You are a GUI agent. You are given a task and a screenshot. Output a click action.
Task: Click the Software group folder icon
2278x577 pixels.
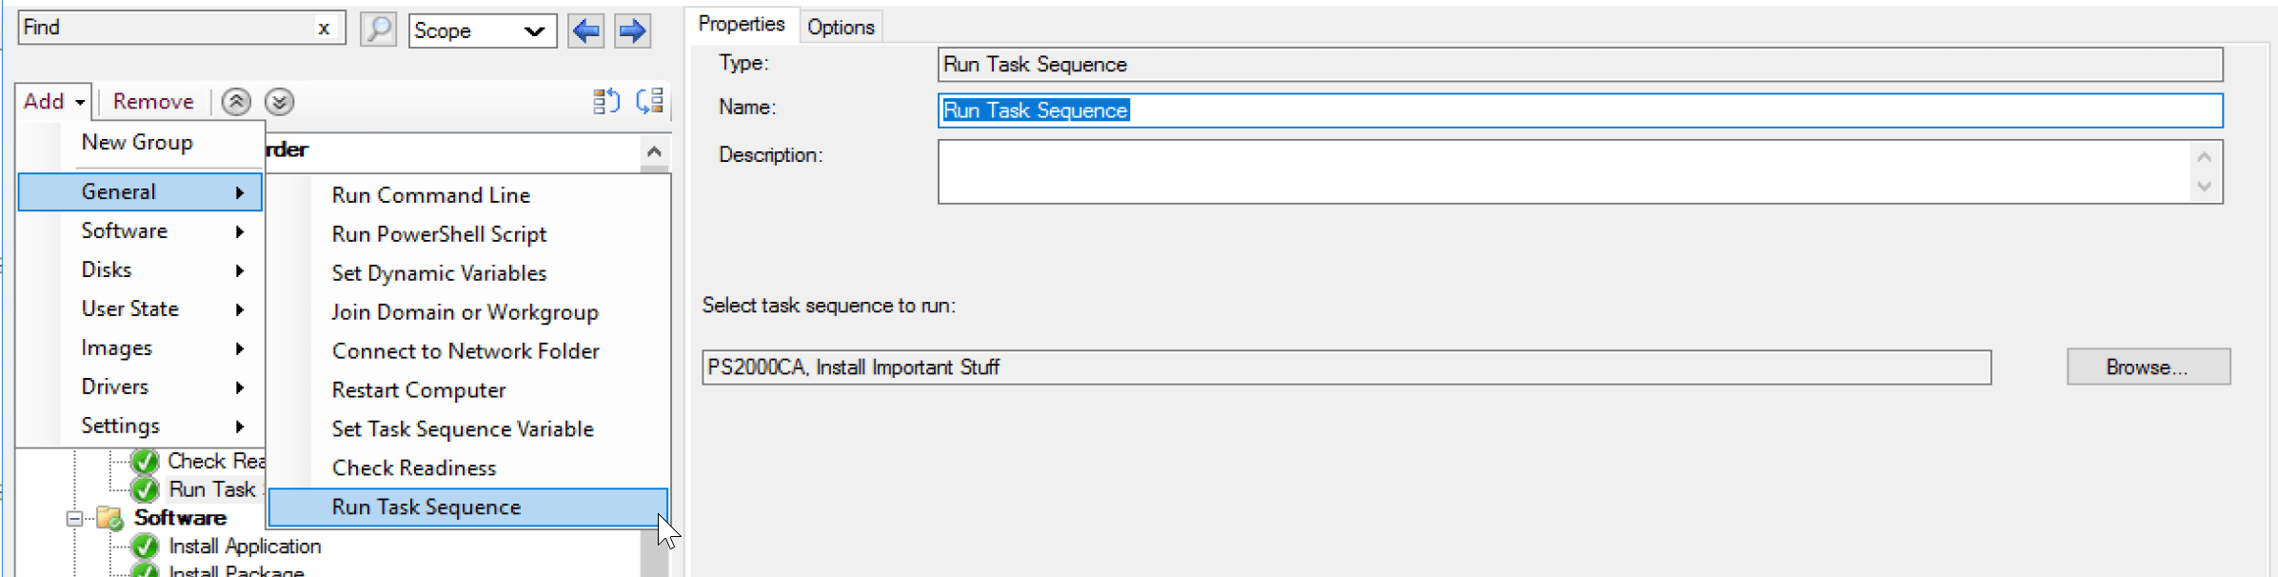pyautogui.click(x=109, y=518)
